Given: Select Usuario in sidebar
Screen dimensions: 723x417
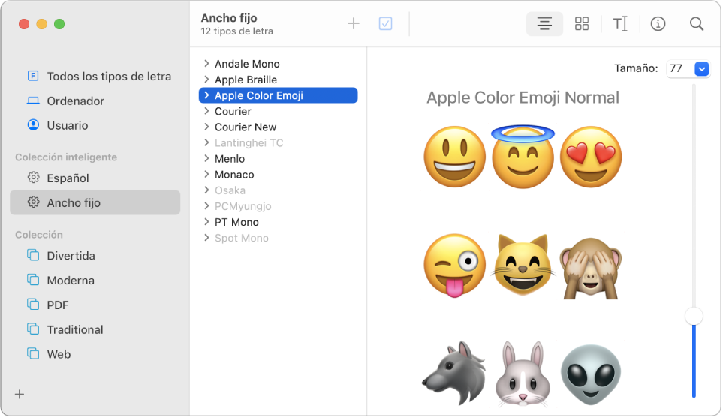Looking at the screenshot, I should click(68, 125).
